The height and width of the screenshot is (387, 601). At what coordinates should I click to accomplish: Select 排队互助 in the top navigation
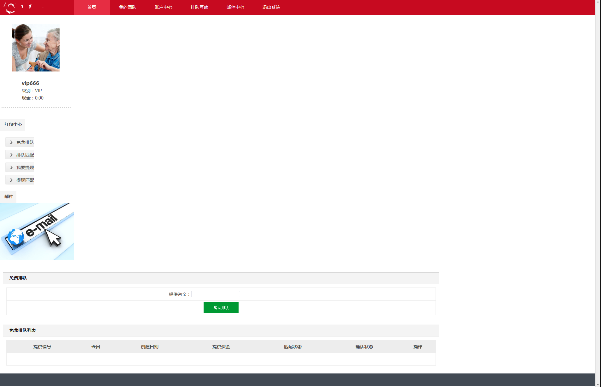pos(199,7)
